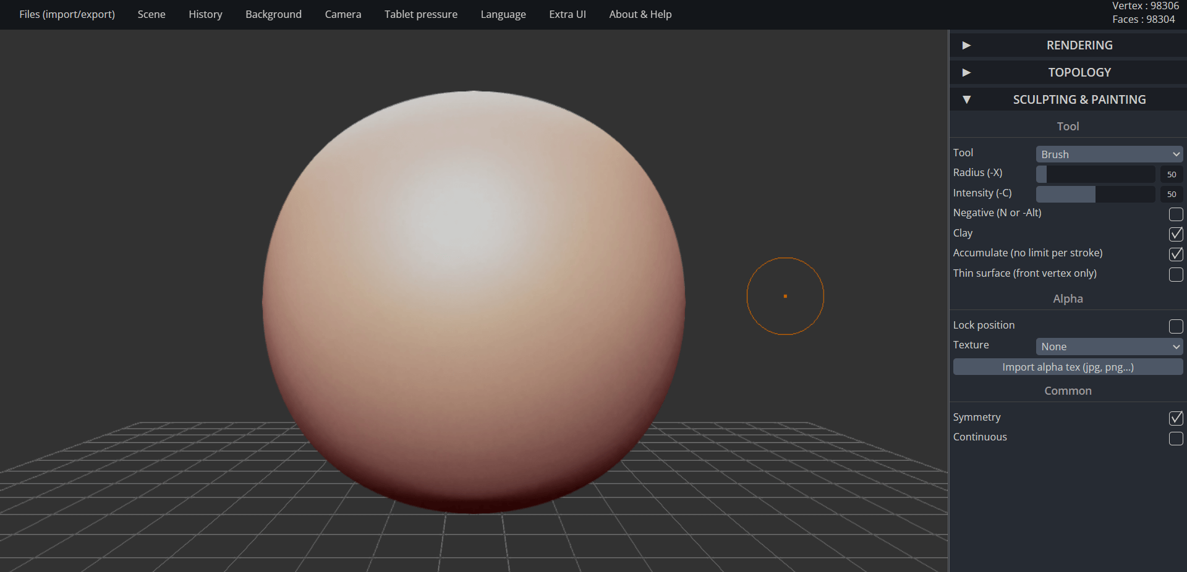This screenshot has width=1187, height=572.
Task: Expand the RENDERING panel arrow
Action: coord(966,45)
